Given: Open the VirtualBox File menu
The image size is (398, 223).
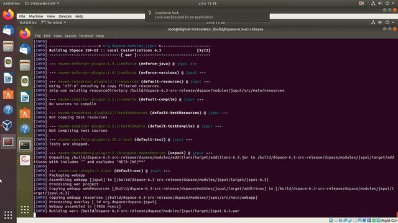Looking at the screenshot, I should (22, 16).
